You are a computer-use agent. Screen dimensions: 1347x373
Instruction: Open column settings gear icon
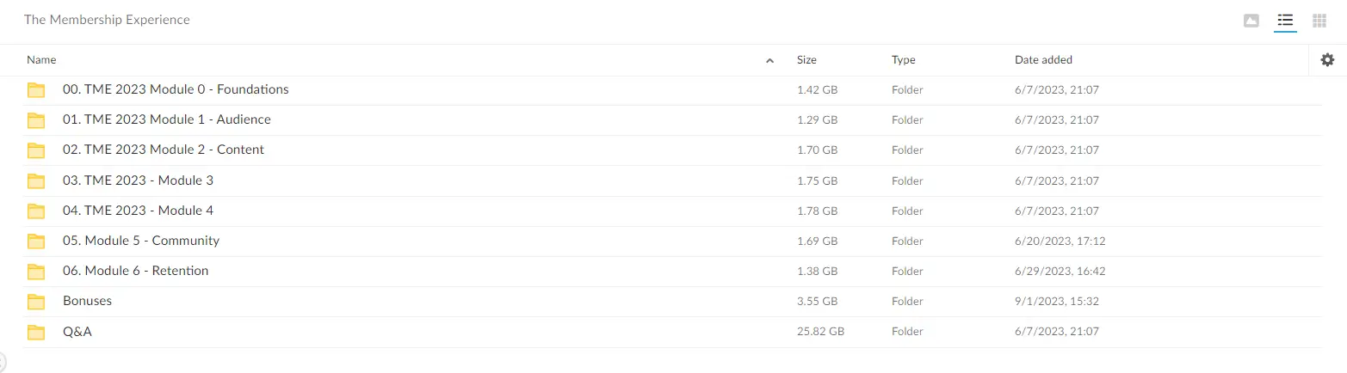pos(1327,60)
